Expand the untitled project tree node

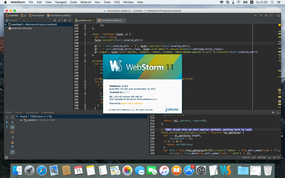click(5, 24)
